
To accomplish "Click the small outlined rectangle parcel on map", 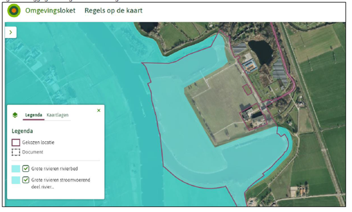I will tap(247, 90).
